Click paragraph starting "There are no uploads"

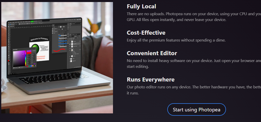(194, 17)
